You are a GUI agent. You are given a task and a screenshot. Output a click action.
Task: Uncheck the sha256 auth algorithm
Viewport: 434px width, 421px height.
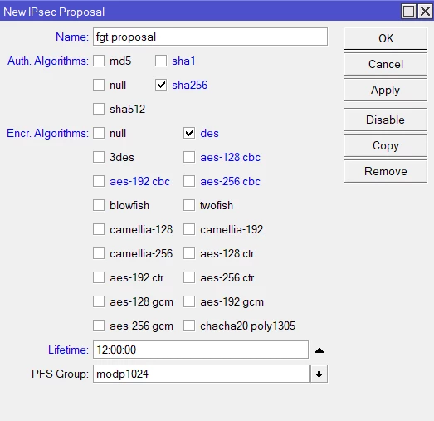161,85
